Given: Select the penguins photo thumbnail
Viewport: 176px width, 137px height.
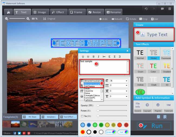Looking at the screenshot, I should pos(59,124).
